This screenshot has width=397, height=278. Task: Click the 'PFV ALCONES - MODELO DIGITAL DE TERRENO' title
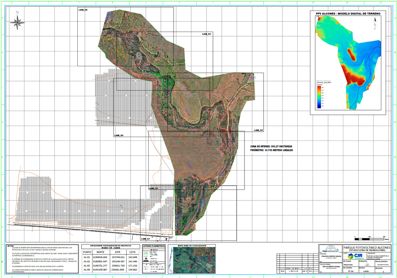(348, 13)
